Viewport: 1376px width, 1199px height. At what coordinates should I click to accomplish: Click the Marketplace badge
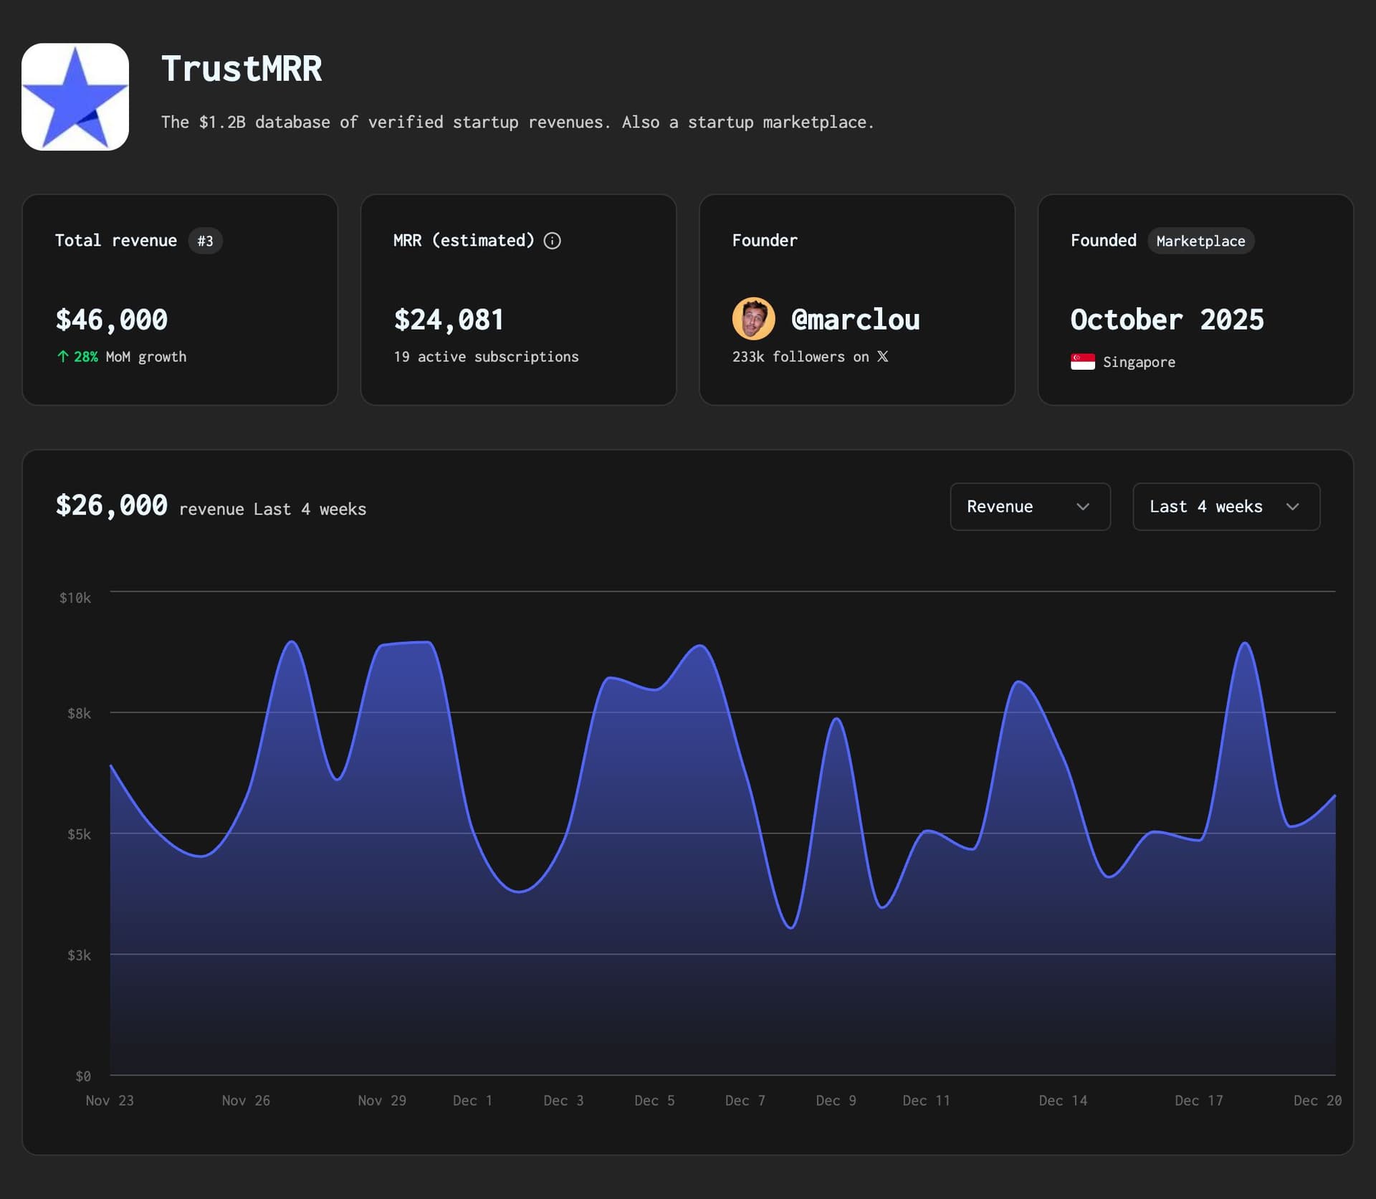[x=1200, y=241]
